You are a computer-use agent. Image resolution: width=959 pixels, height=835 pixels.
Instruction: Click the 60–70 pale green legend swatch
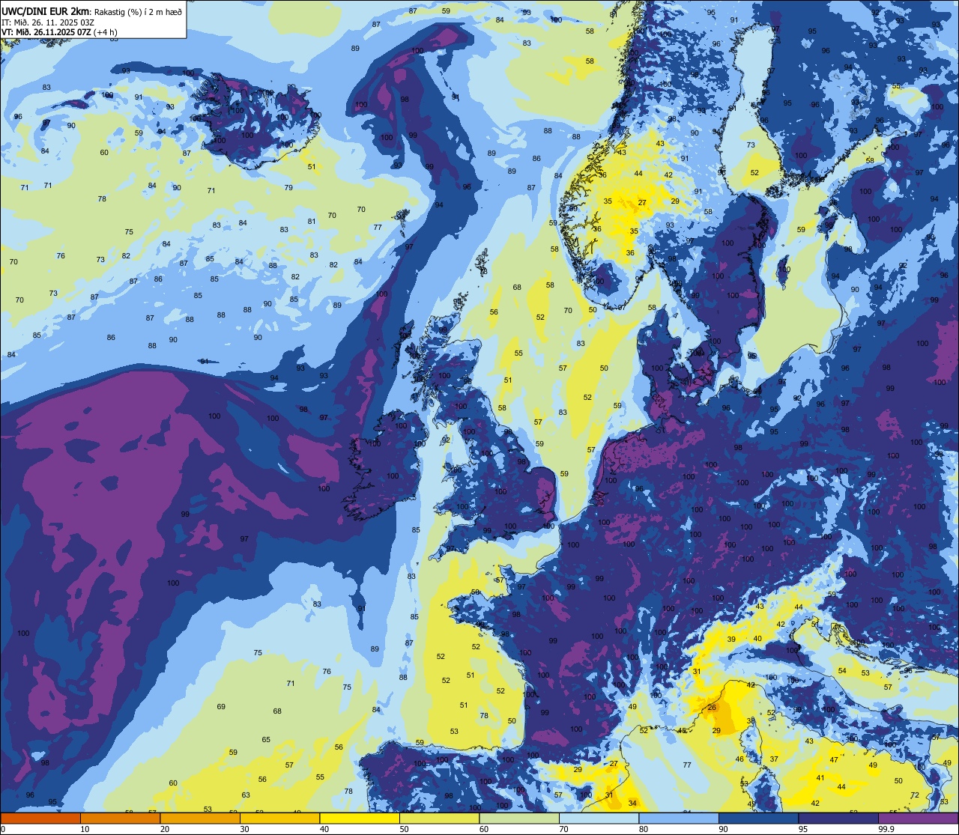[519, 818]
